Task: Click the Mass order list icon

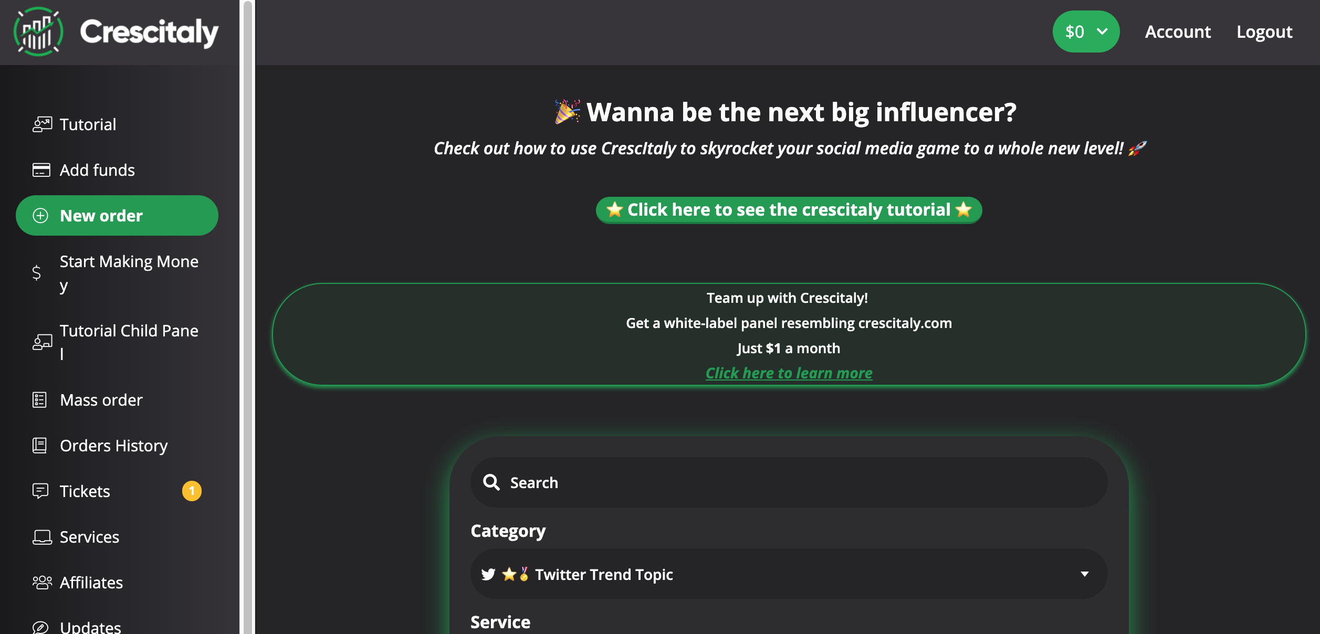Action: point(40,400)
